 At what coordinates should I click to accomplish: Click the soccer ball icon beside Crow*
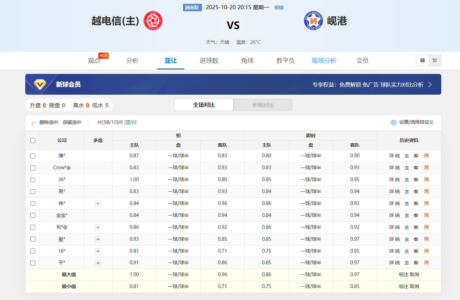[68, 168]
